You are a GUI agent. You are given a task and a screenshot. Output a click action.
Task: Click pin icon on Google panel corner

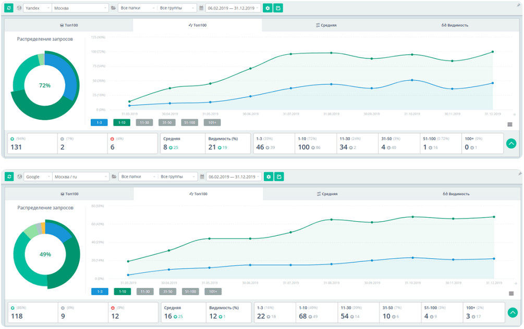520,173
